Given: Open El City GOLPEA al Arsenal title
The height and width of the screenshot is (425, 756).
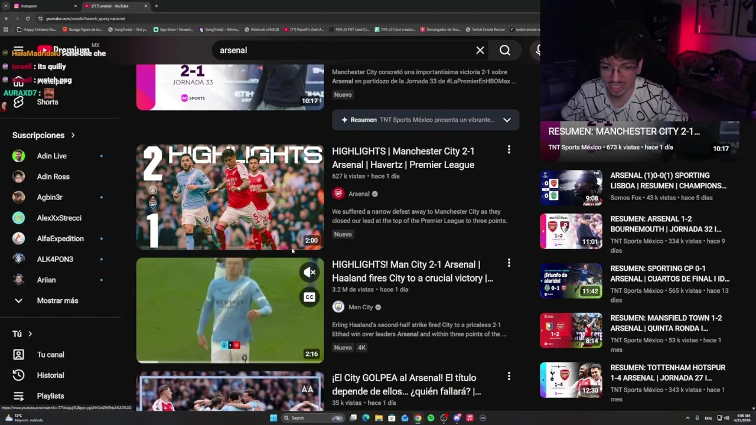Looking at the screenshot, I should click(406, 384).
